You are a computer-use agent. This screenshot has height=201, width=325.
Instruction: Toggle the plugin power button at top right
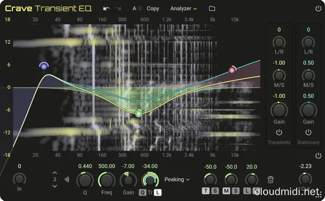tap(318, 9)
